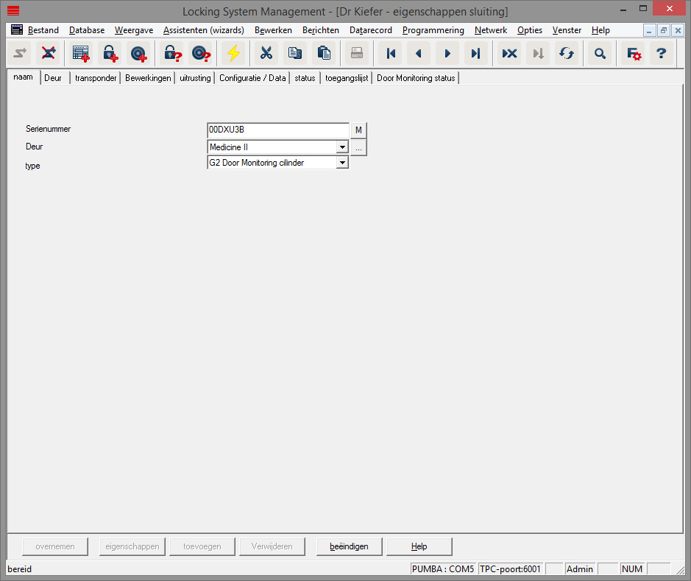Expand the Deur dropdown list
The height and width of the screenshot is (581, 691).
pyautogui.click(x=341, y=147)
